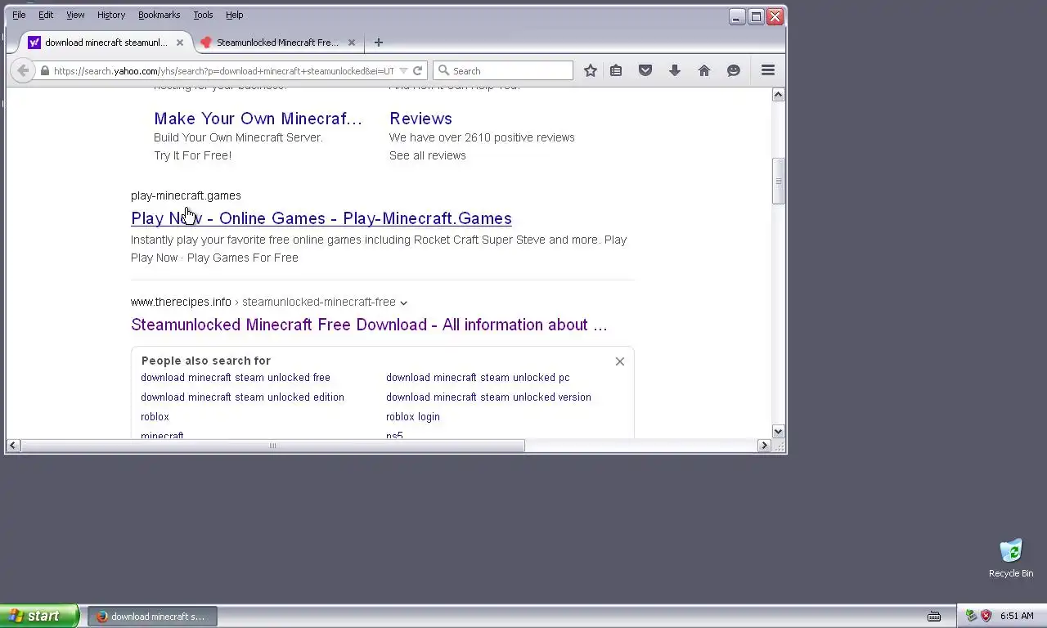Search 'download minecraft steam unlocked version'
Image resolution: width=1047 pixels, height=628 pixels.
[x=488, y=397]
